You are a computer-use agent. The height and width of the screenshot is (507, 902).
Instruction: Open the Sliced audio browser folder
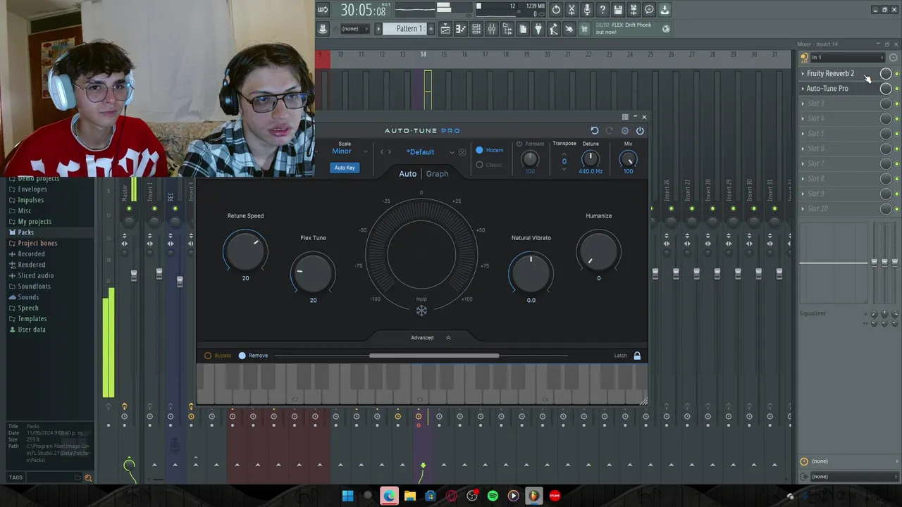tap(35, 276)
